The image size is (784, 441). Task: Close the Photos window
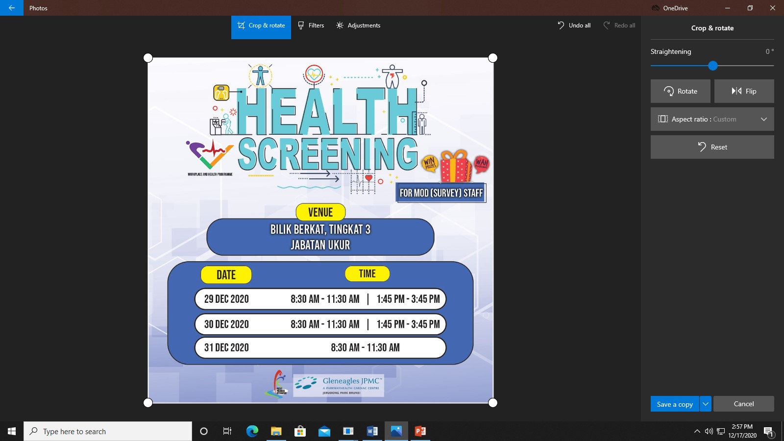click(x=773, y=8)
